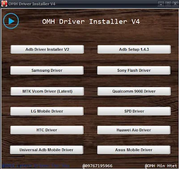This screenshot has width=179, height=169.
Task: Install Qualcomm 9008 Driver
Action: click(134, 91)
